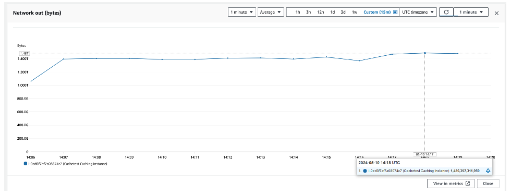Click View in metrics button
The height and width of the screenshot is (195, 511).
(452, 184)
